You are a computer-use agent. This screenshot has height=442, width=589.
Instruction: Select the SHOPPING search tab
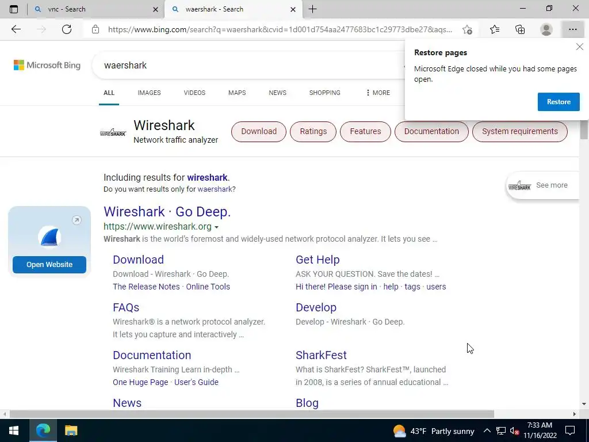coord(325,93)
